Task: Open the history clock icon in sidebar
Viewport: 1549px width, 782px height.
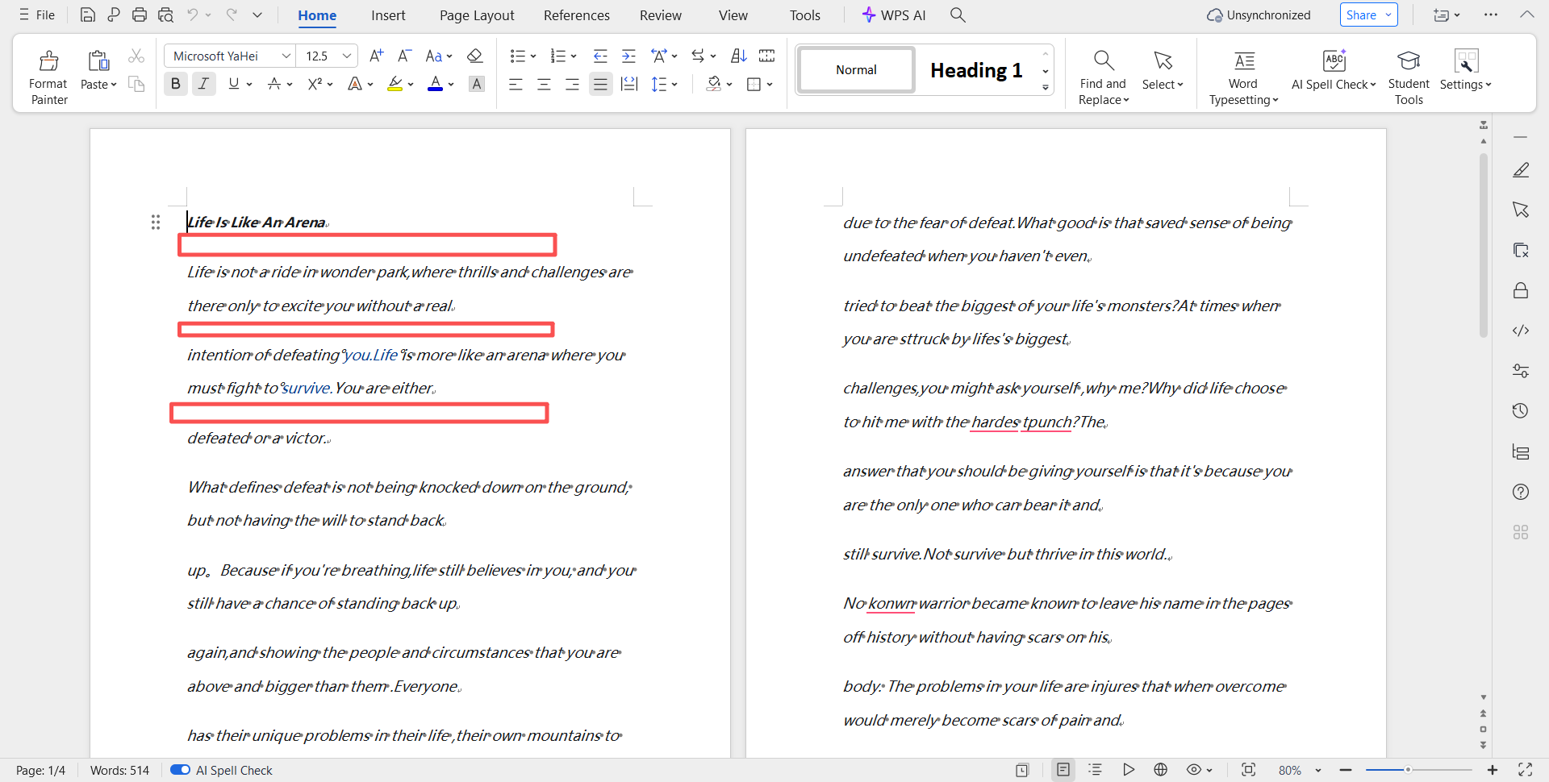Action: pos(1521,411)
